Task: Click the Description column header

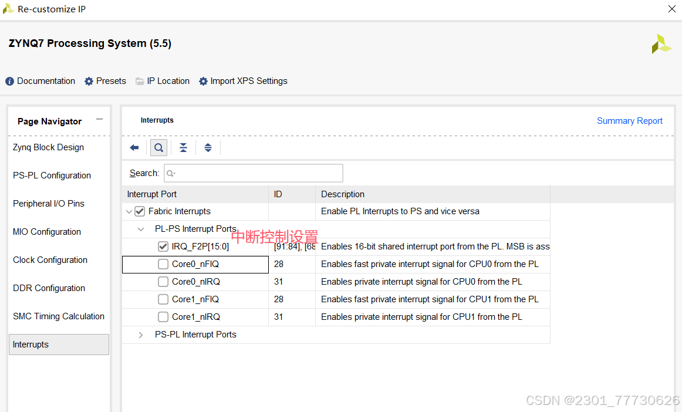Action: click(433, 194)
